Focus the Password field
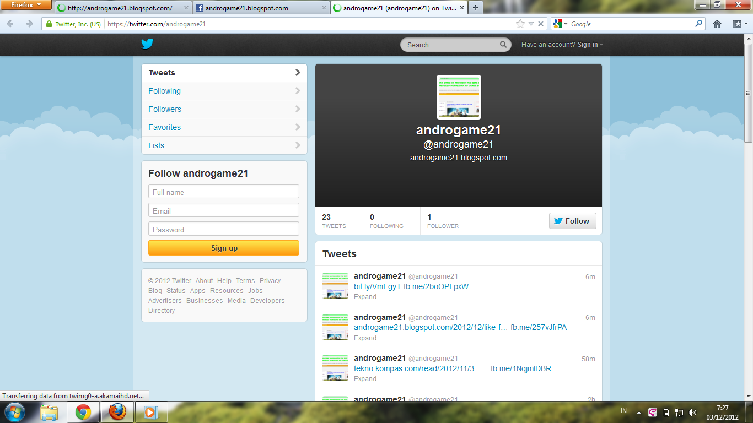Viewport: 753px width, 423px height. coord(224,229)
